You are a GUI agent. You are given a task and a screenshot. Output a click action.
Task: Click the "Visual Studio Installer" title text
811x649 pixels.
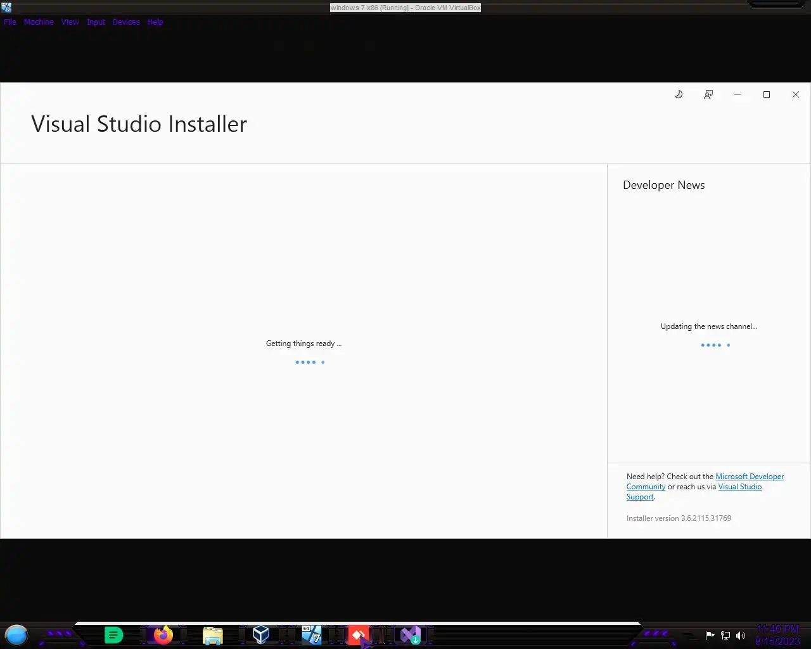(139, 124)
